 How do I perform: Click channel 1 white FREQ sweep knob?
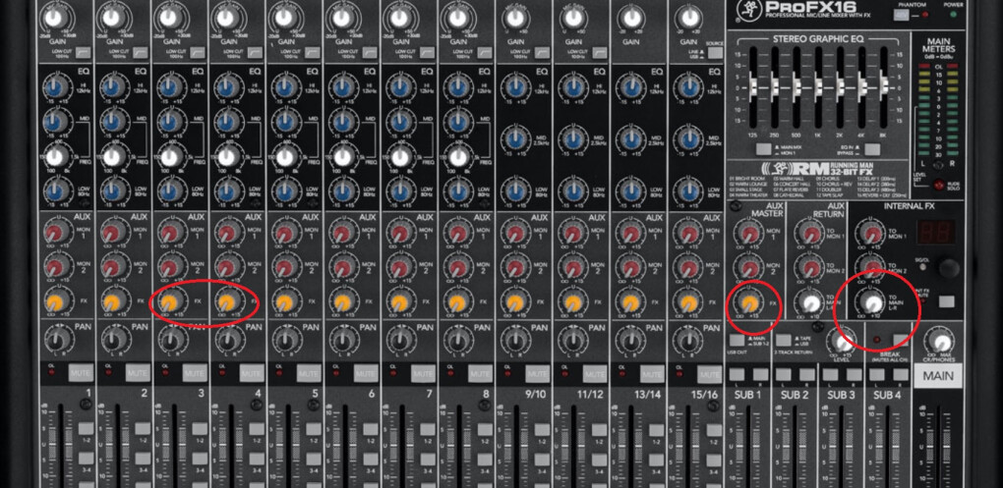point(56,156)
